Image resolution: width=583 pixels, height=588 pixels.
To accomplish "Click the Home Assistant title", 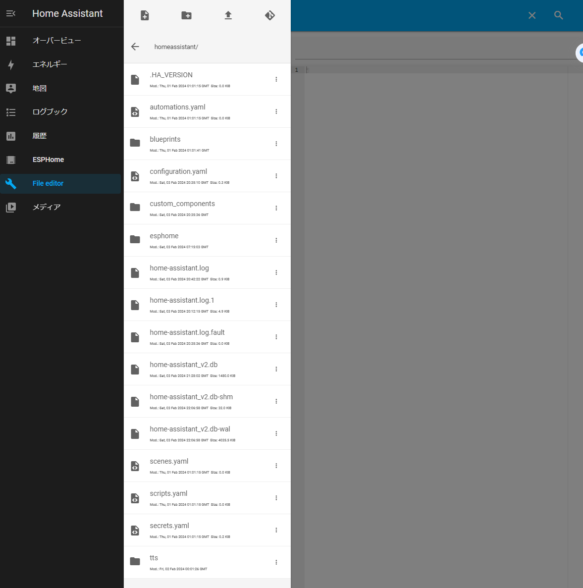I will pyautogui.click(x=67, y=13).
